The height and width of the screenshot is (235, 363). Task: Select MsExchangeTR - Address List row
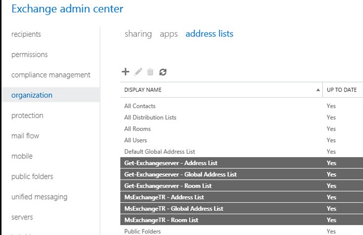[241, 197]
